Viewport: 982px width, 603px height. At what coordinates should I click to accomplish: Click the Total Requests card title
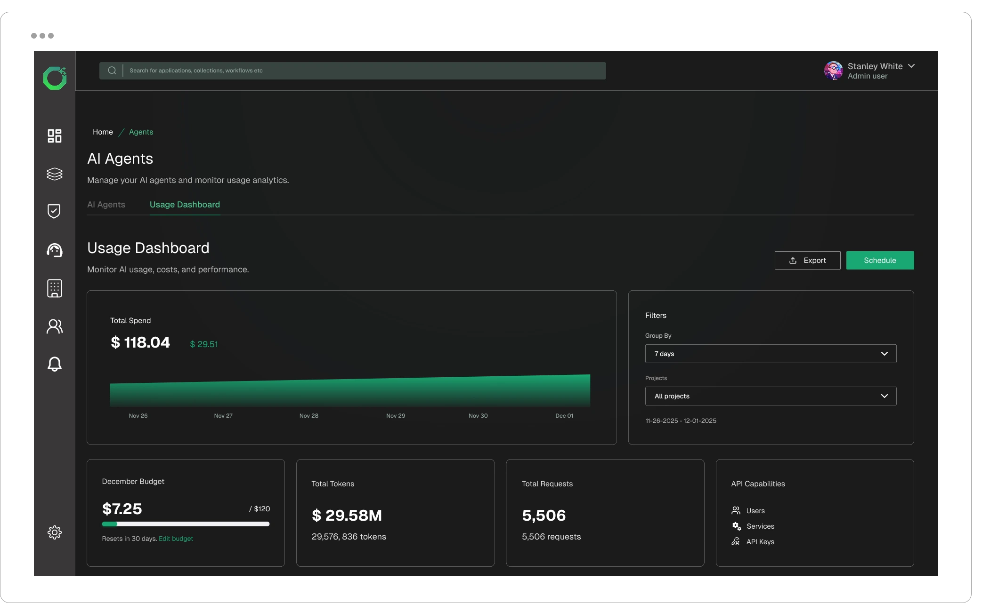[x=547, y=484]
